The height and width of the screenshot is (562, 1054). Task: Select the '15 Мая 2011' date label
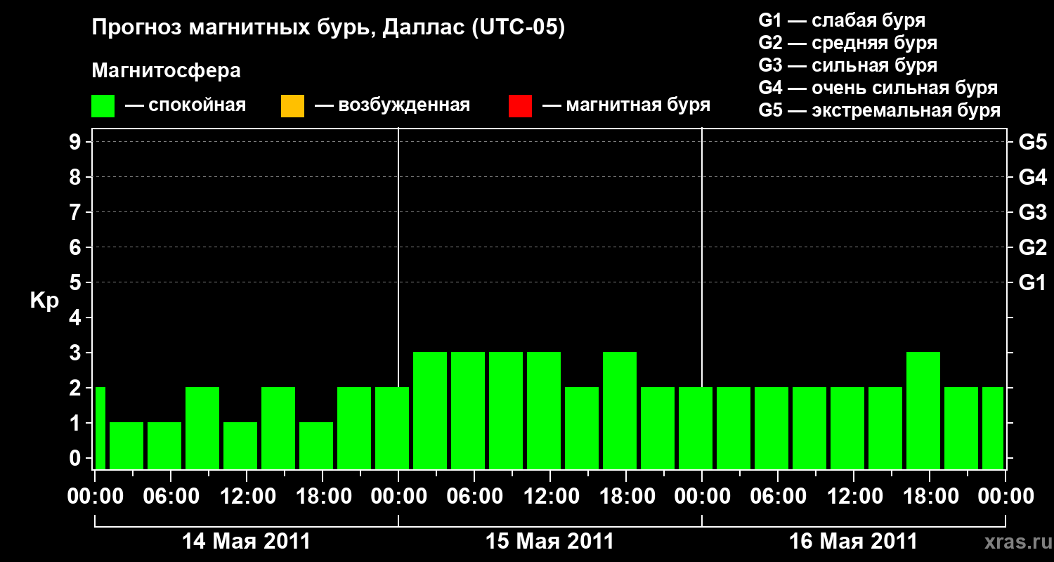550,542
